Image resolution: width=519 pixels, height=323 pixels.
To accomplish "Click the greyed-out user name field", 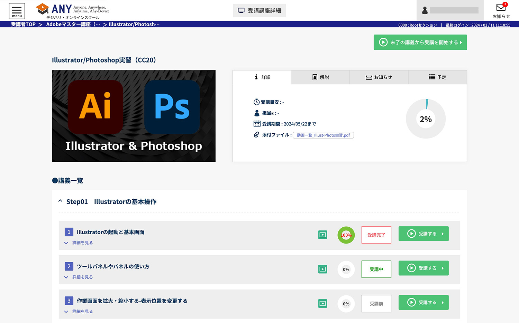I will tap(454, 10).
